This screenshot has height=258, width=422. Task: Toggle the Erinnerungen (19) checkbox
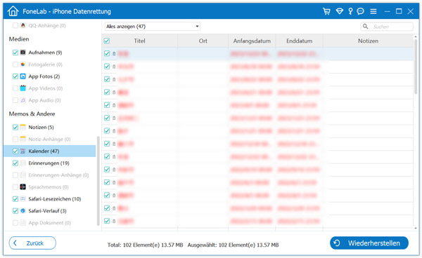click(15, 163)
